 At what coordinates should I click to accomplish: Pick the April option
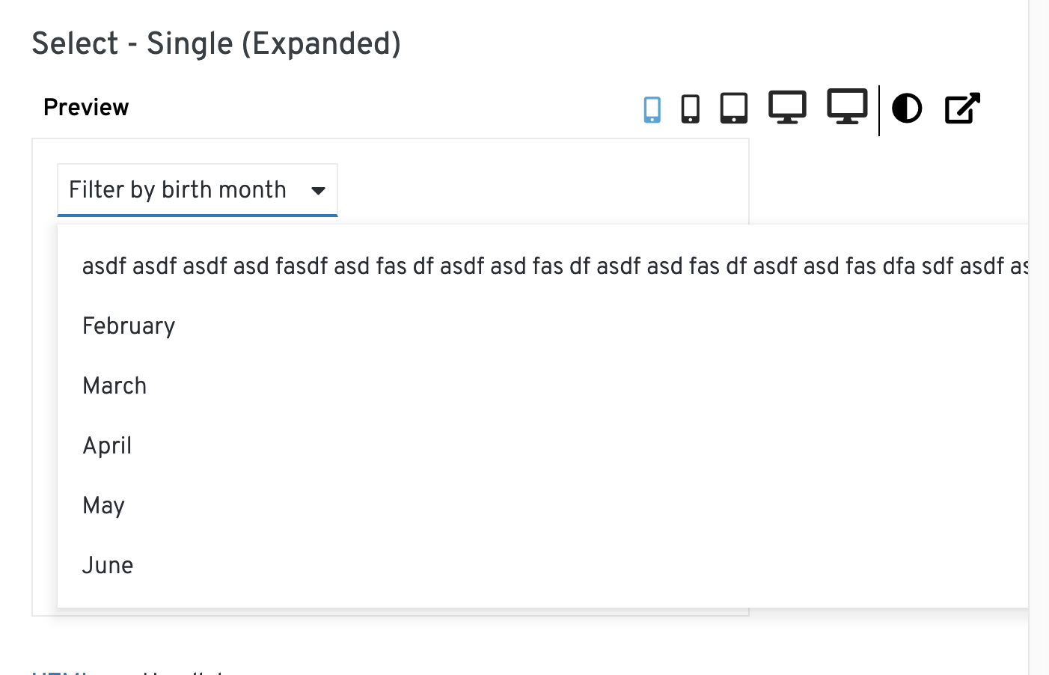click(x=107, y=445)
